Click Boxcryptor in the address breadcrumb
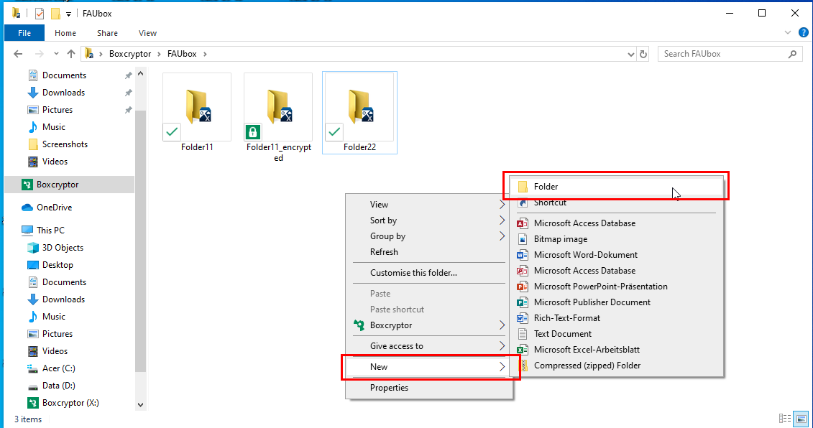This screenshot has width=813, height=428. [x=130, y=54]
